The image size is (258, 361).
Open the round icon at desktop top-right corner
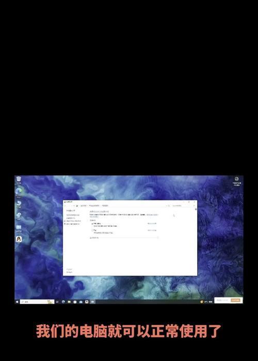pos(236,179)
